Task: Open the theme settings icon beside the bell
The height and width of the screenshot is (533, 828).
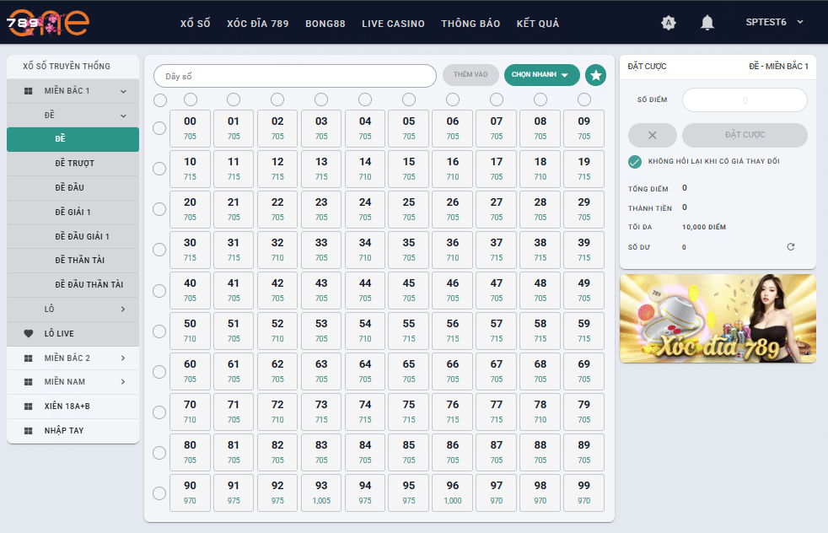Action: 669,23
